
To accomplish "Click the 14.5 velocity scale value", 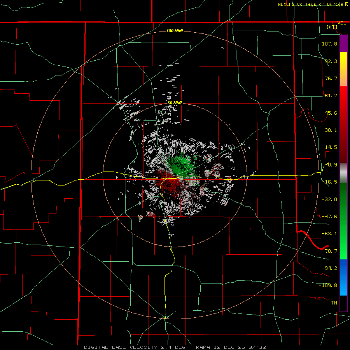I will (331, 147).
